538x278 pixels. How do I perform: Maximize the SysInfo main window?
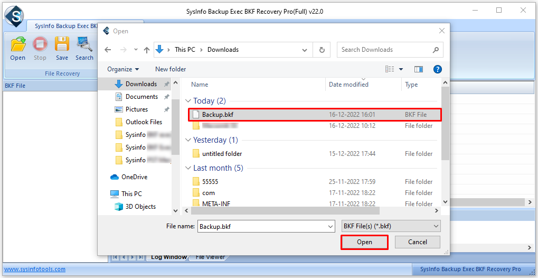tap(499, 11)
